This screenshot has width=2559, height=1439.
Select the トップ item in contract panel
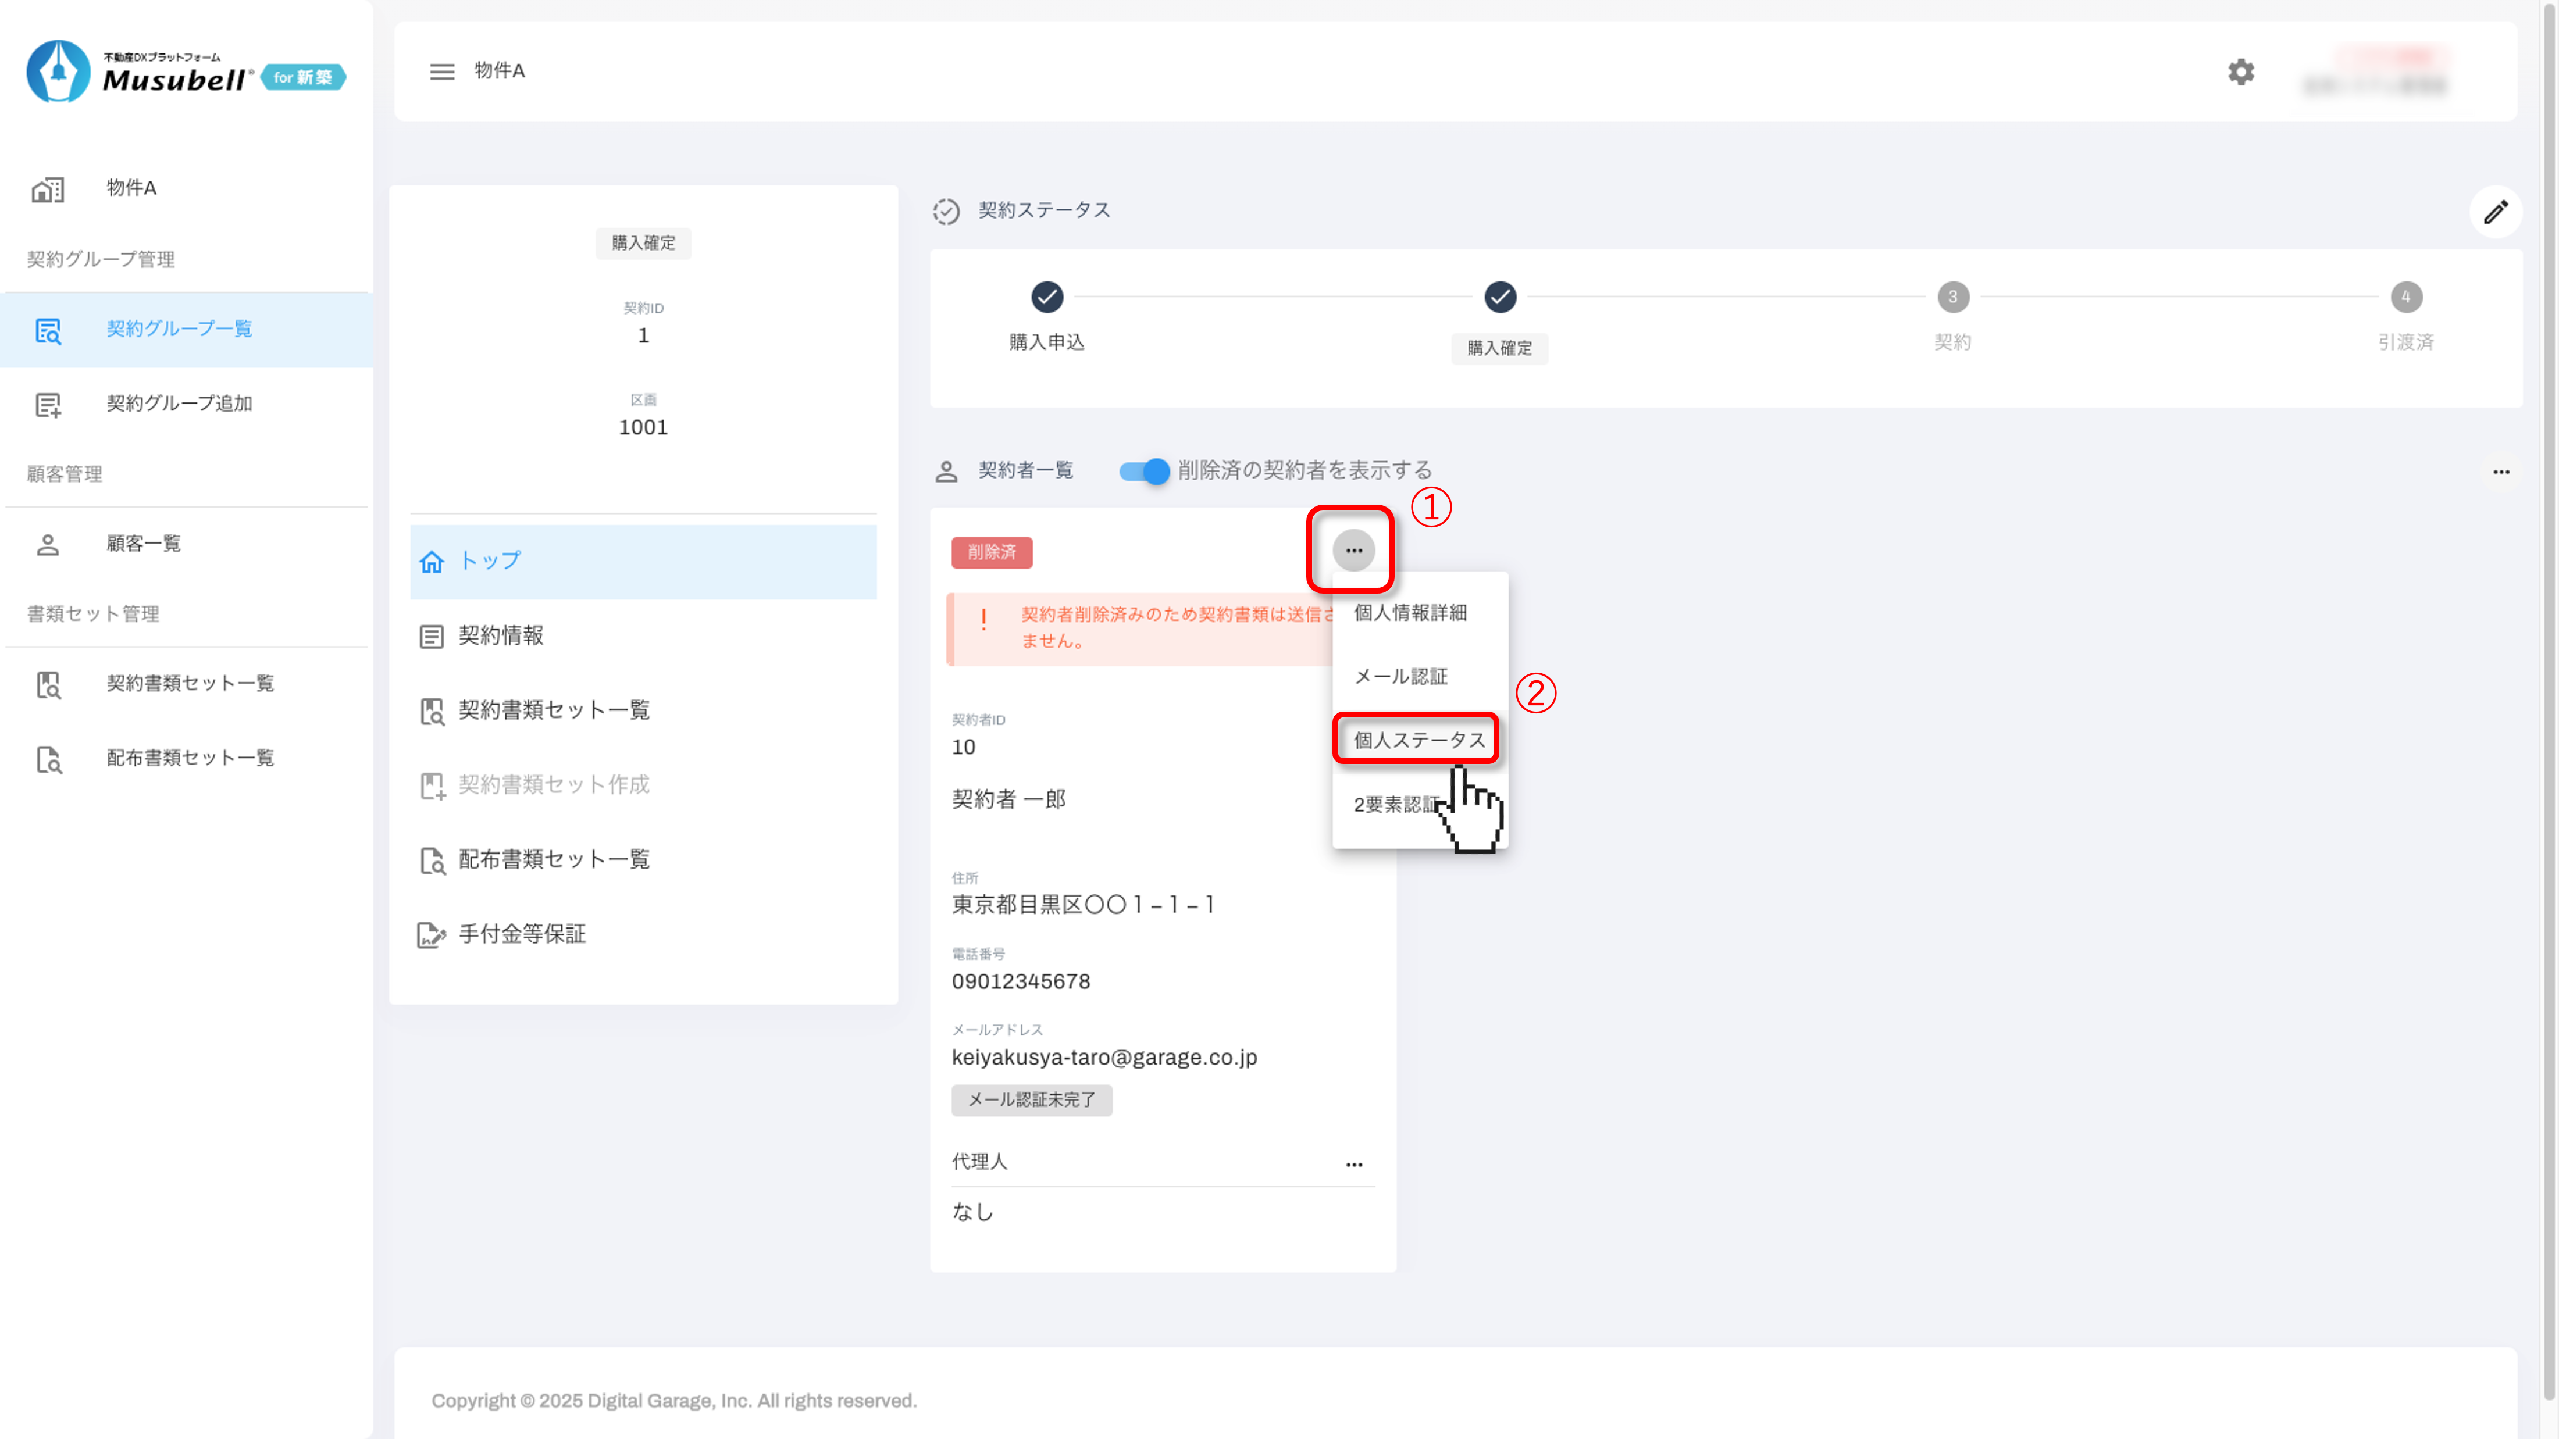click(489, 561)
